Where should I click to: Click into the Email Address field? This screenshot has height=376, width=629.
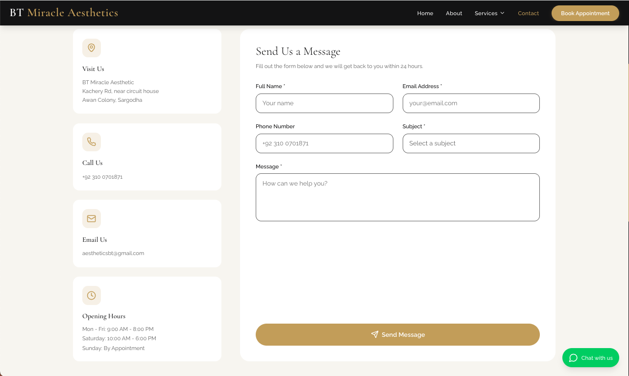(x=471, y=103)
